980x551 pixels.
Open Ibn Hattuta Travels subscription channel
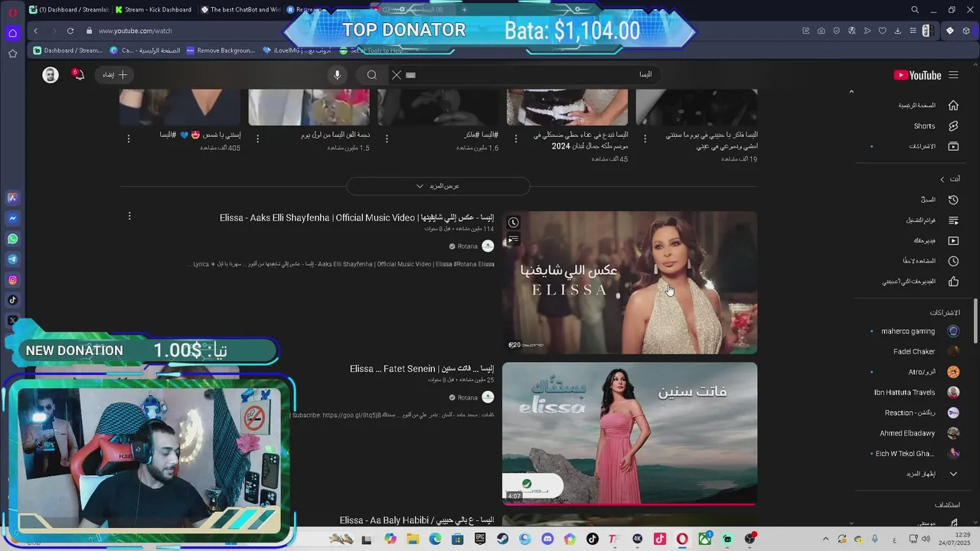coord(916,393)
